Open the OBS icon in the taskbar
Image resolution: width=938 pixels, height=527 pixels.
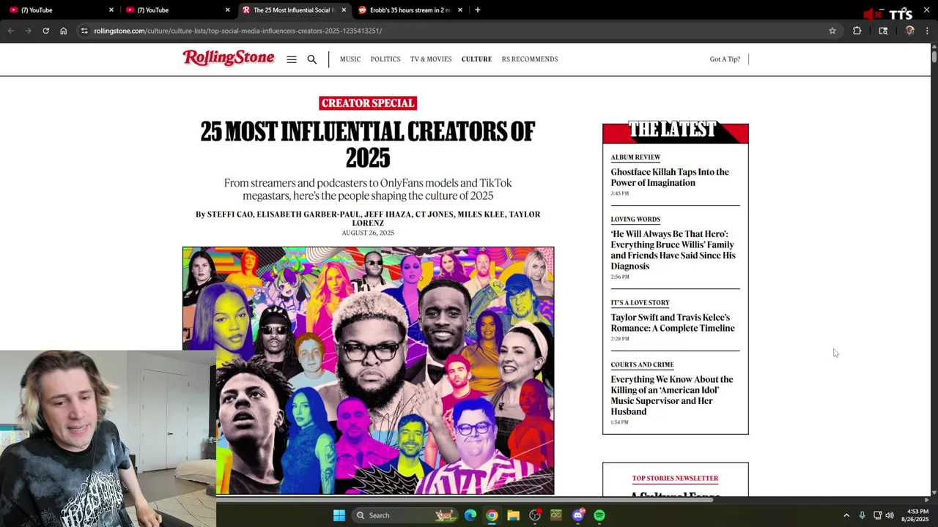(x=535, y=515)
